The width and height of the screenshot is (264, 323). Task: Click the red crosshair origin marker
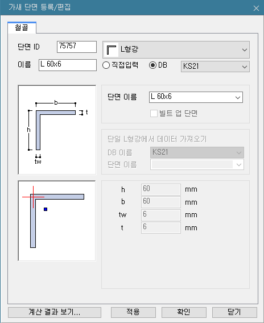[33, 197]
